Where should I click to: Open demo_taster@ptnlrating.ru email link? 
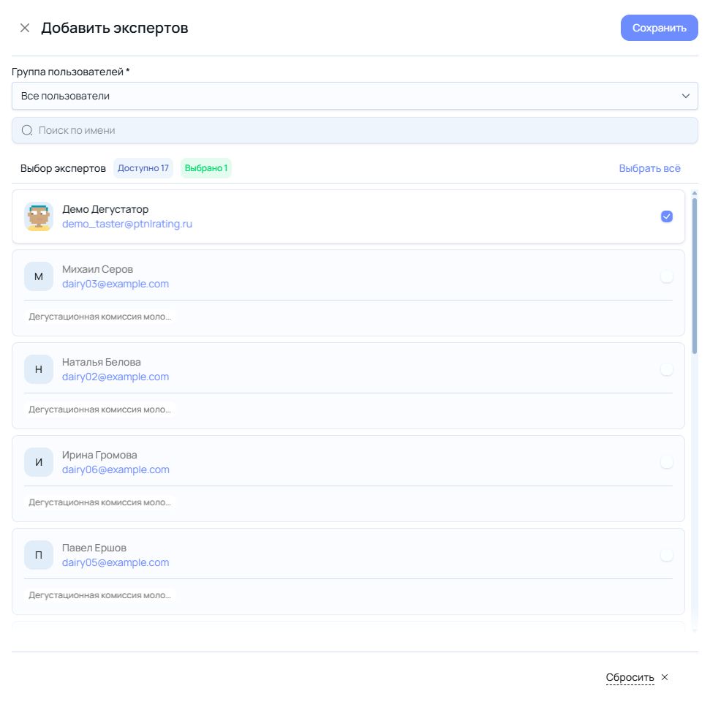(127, 224)
